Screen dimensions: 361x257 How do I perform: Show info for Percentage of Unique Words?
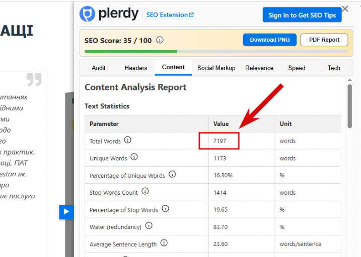[x=172, y=174]
